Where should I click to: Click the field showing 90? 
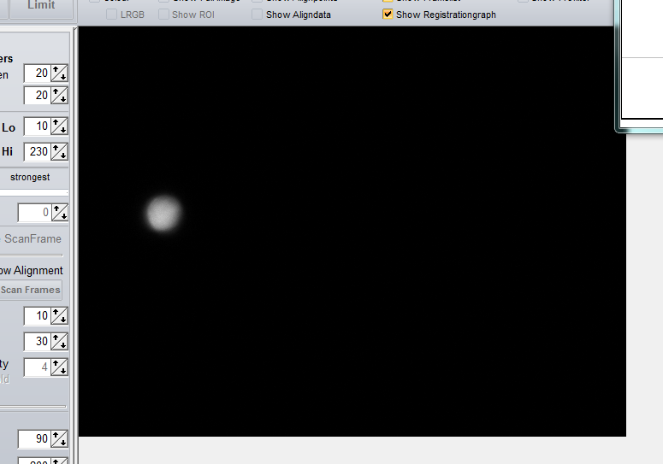[x=34, y=439]
